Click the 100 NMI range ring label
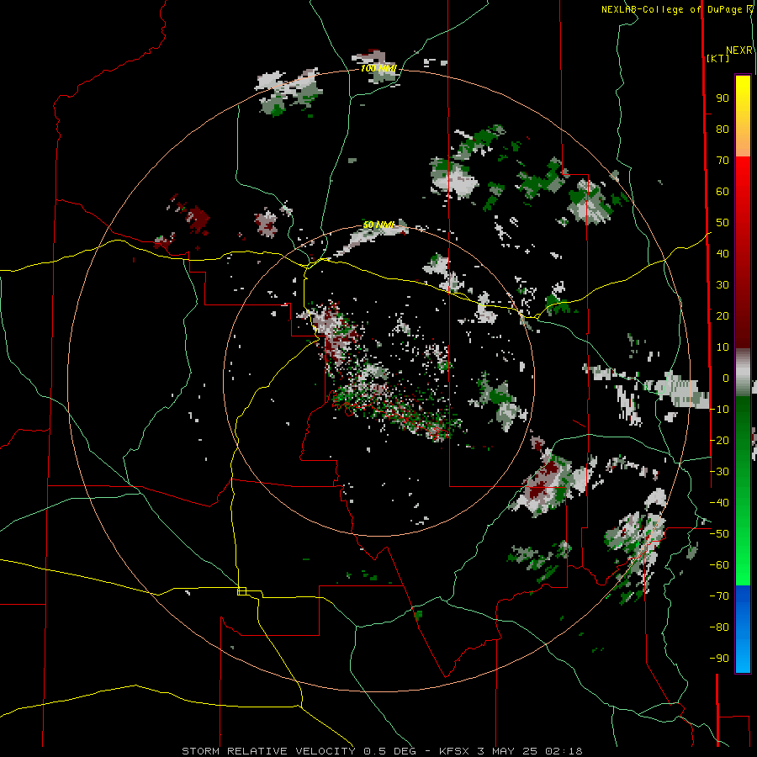 [378, 68]
